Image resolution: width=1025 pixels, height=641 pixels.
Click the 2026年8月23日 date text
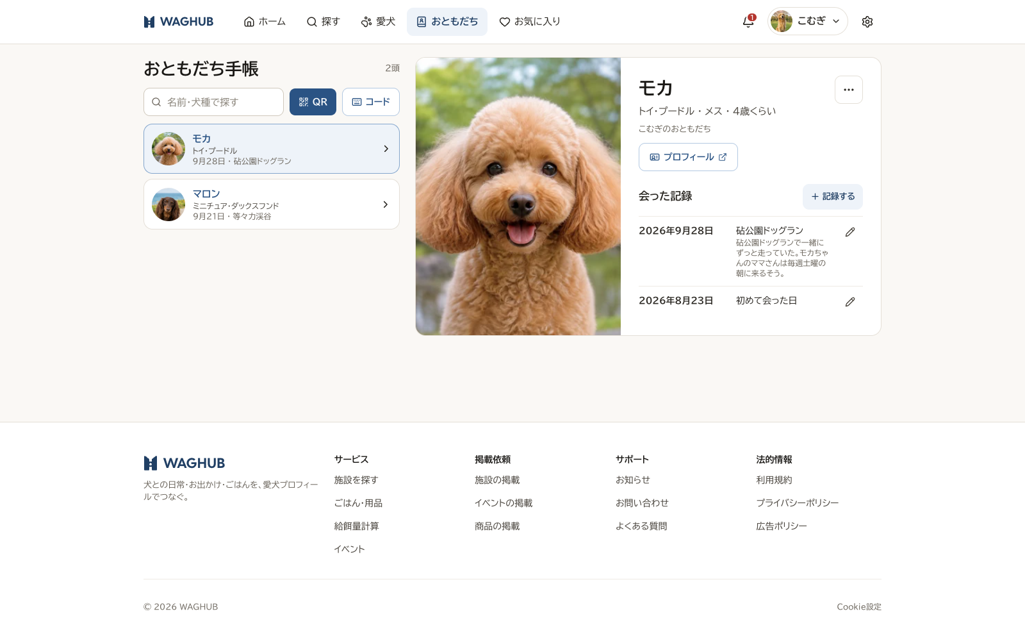676,301
